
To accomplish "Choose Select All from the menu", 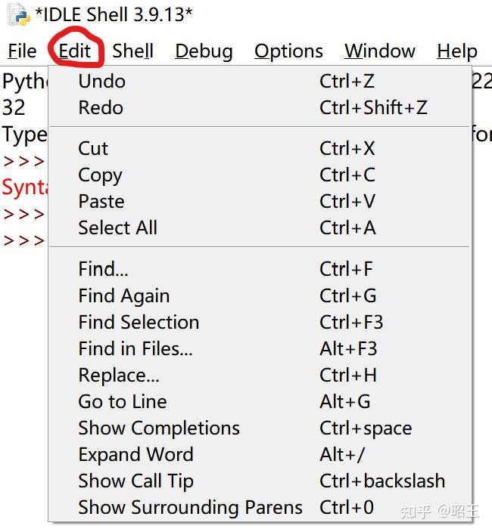I will [118, 227].
